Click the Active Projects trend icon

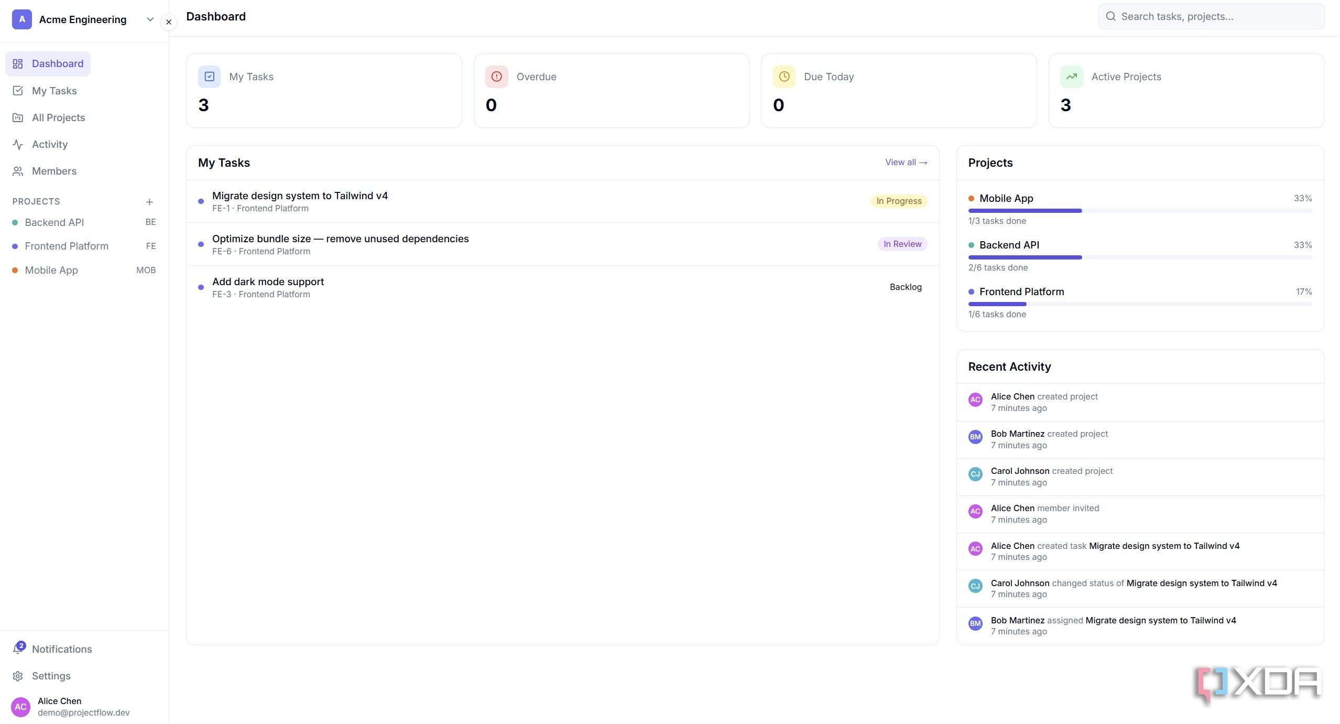pos(1071,77)
